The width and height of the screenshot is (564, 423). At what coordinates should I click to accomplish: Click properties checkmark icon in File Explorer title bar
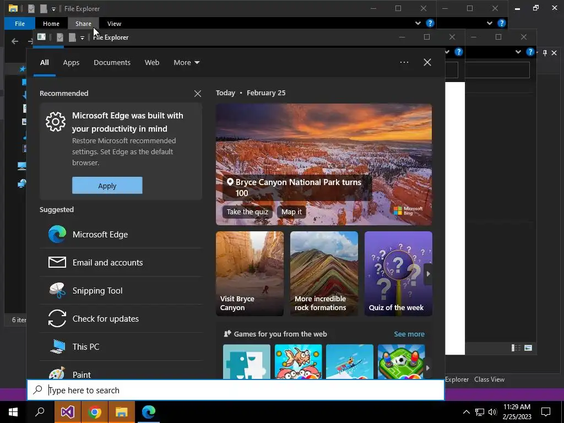pyautogui.click(x=31, y=8)
